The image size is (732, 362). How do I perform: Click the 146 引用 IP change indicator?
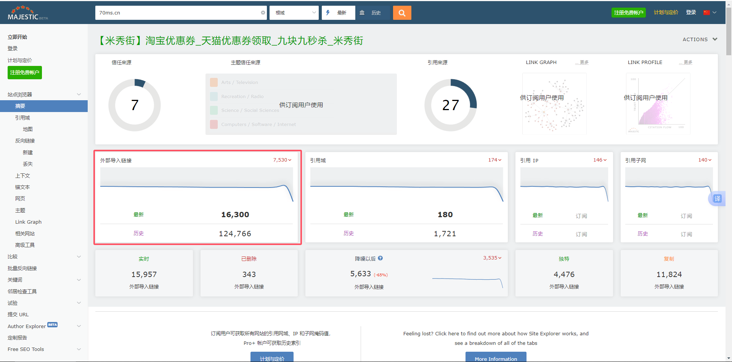pyautogui.click(x=600, y=160)
